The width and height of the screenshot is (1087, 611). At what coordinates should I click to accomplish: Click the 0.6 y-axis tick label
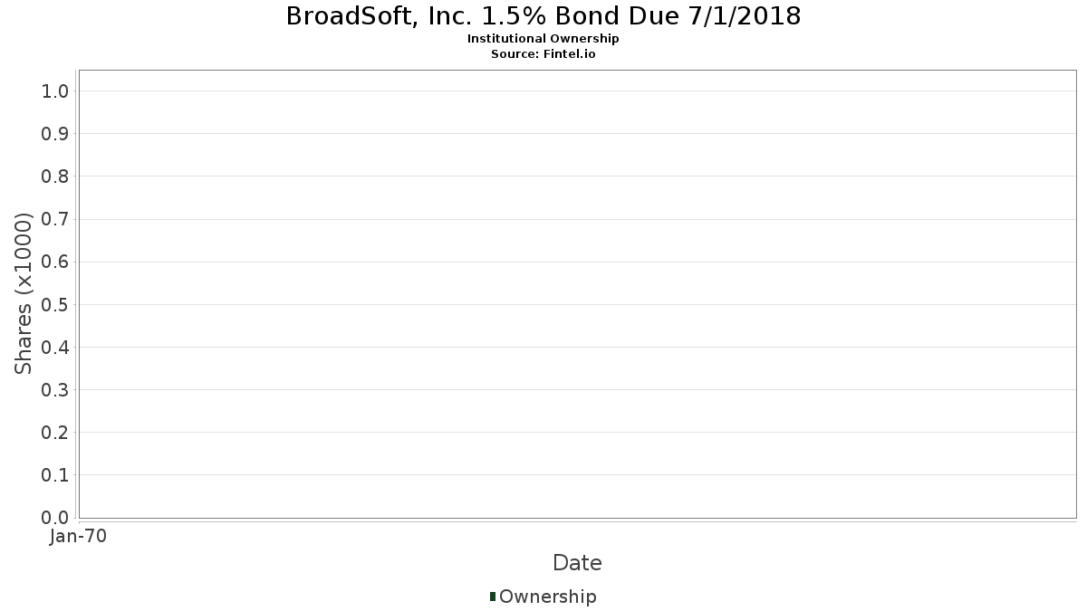55,262
